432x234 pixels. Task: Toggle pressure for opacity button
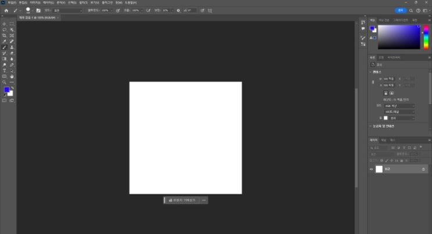pyautogui.click(x=118, y=10)
